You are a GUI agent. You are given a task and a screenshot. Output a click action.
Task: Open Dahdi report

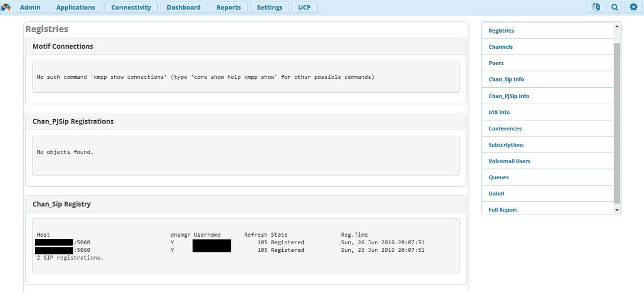pos(547,193)
